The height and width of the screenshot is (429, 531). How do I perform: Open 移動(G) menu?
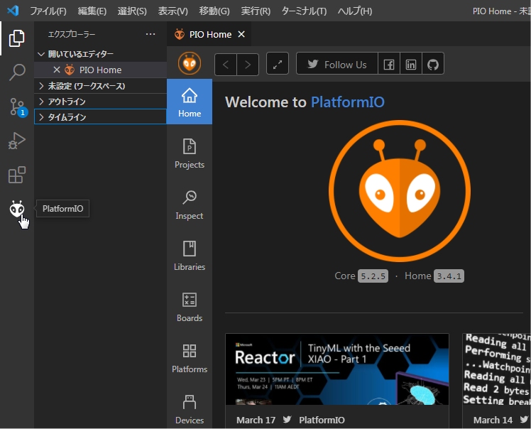214,11
